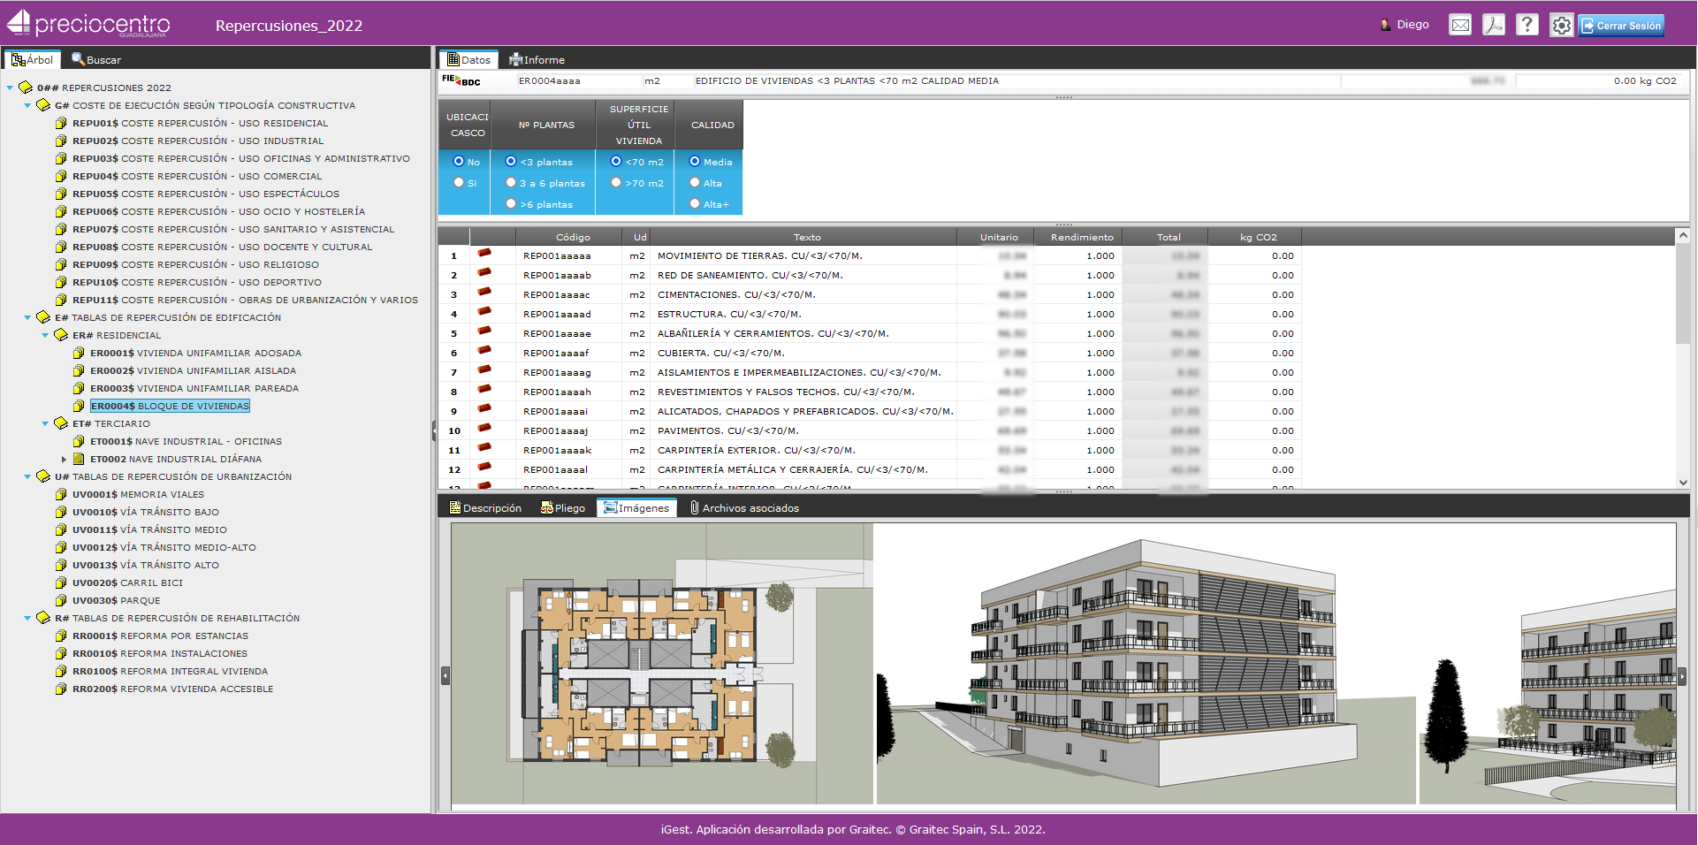
Task: Click the brick icon in CARPINTERÍA EXTERIOR row
Action: [x=484, y=448]
